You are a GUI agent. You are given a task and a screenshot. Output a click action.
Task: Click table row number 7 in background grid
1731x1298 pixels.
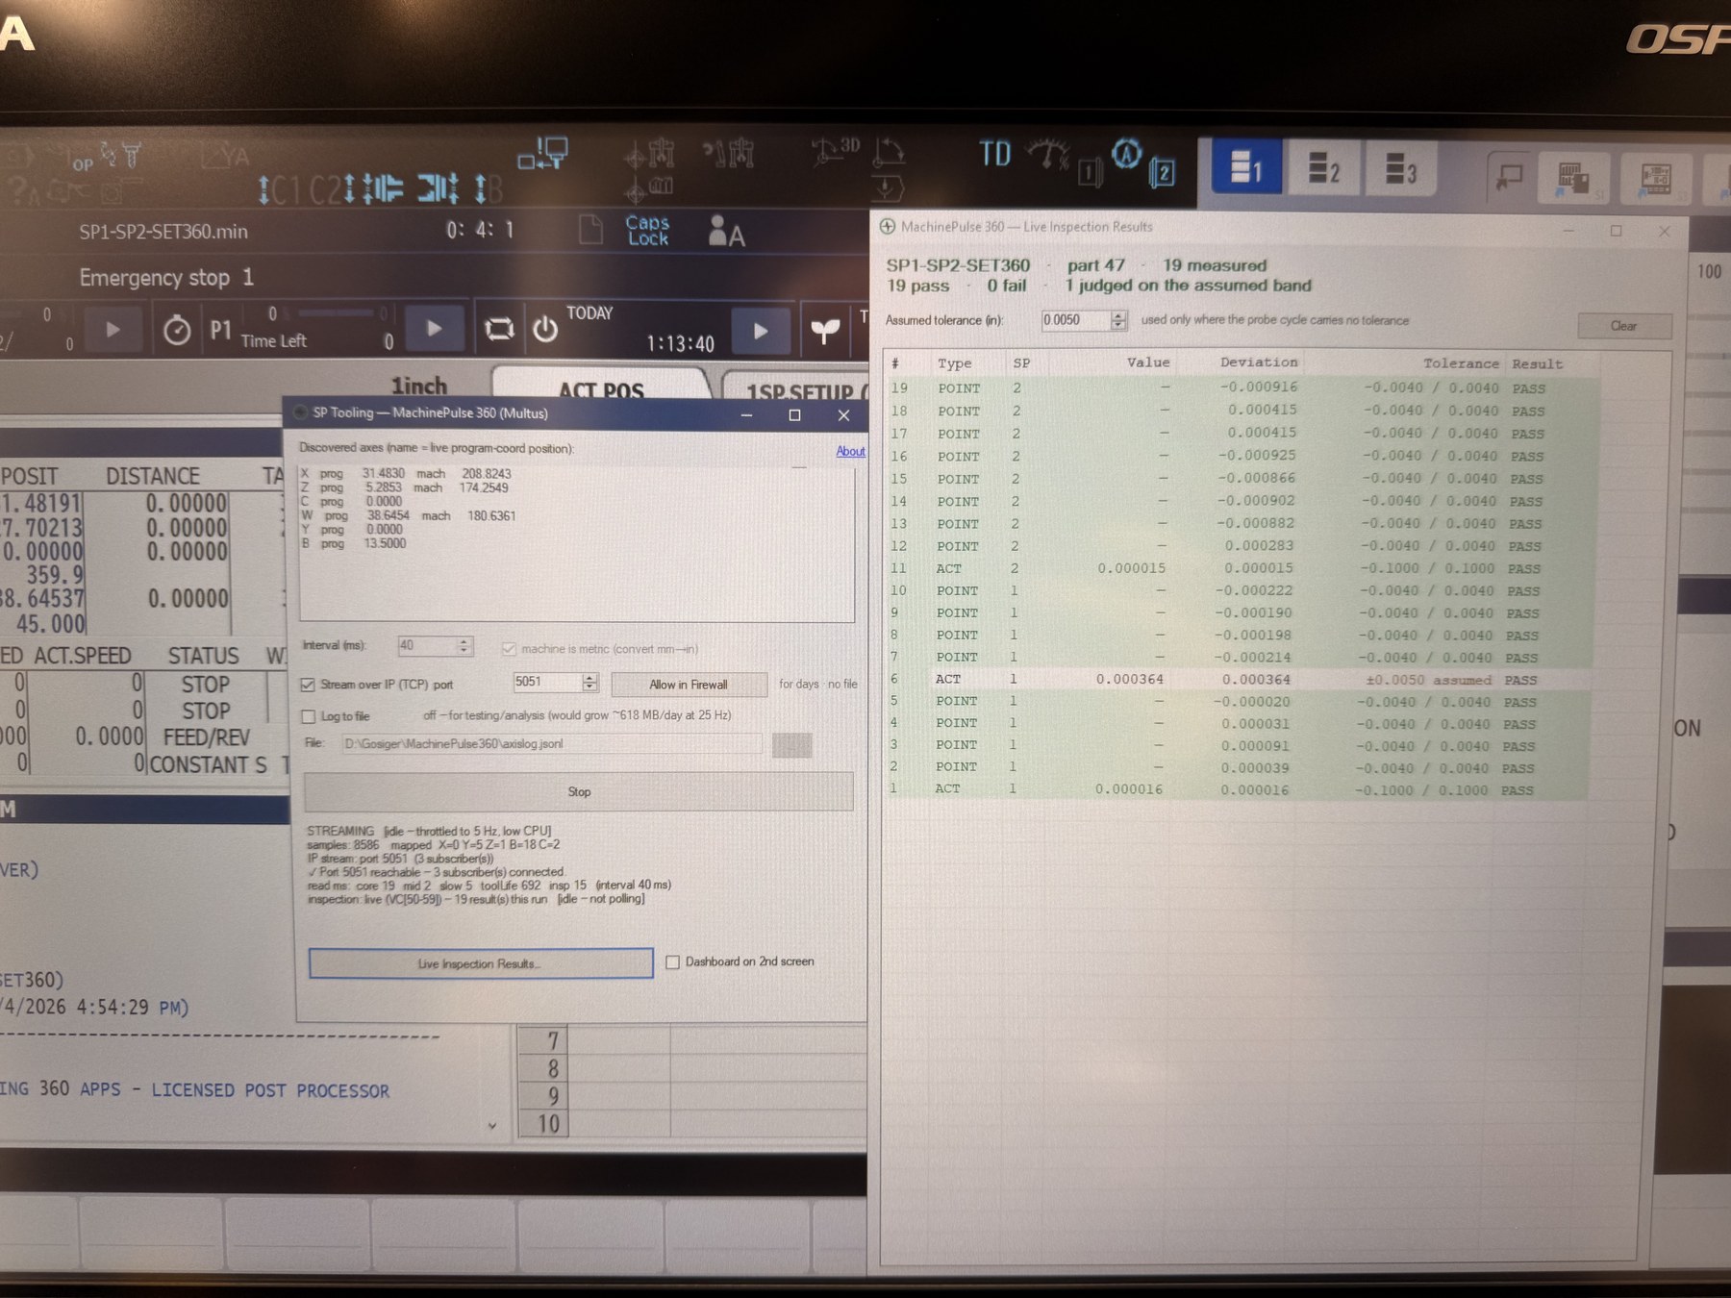(x=552, y=1041)
